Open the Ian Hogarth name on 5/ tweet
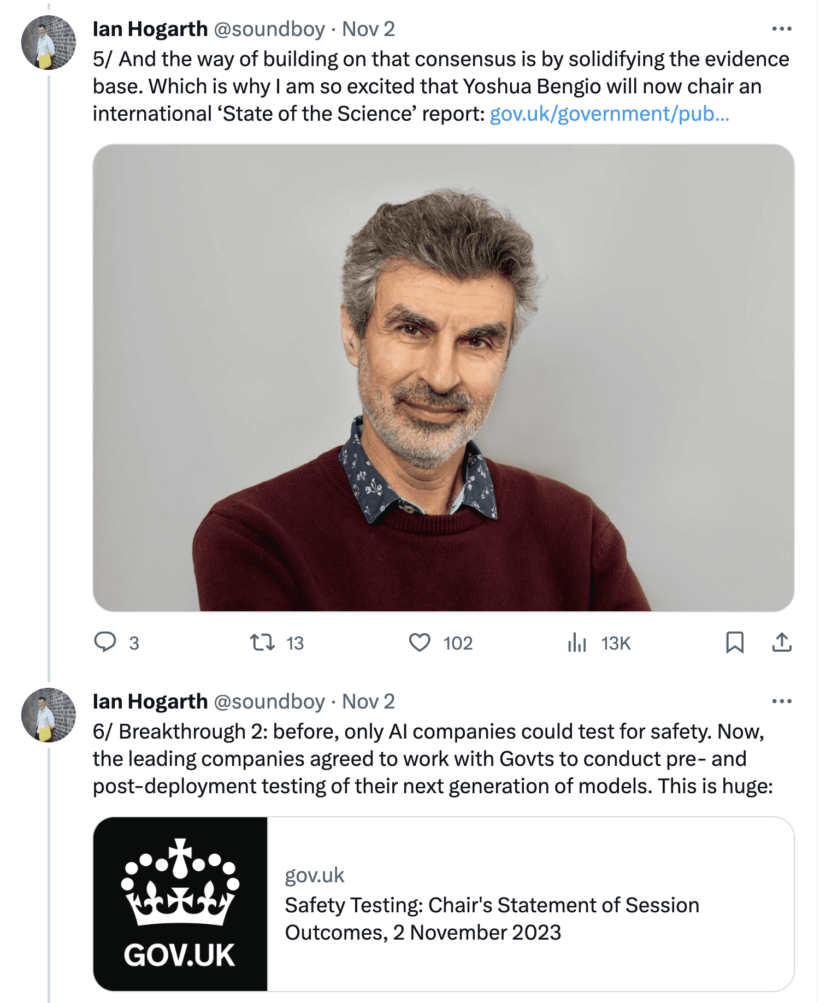 [x=150, y=29]
